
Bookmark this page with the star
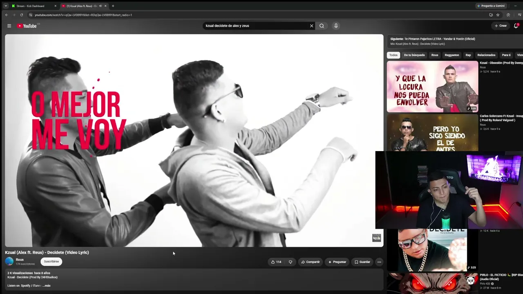(498, 15)
